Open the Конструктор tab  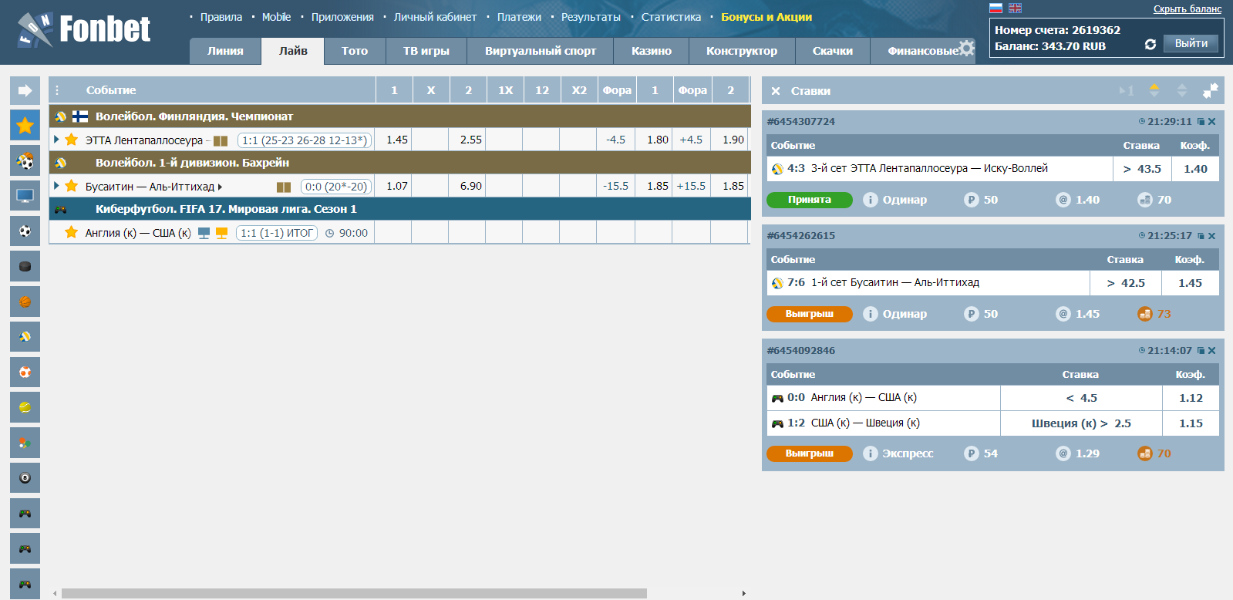pos(742,51)
